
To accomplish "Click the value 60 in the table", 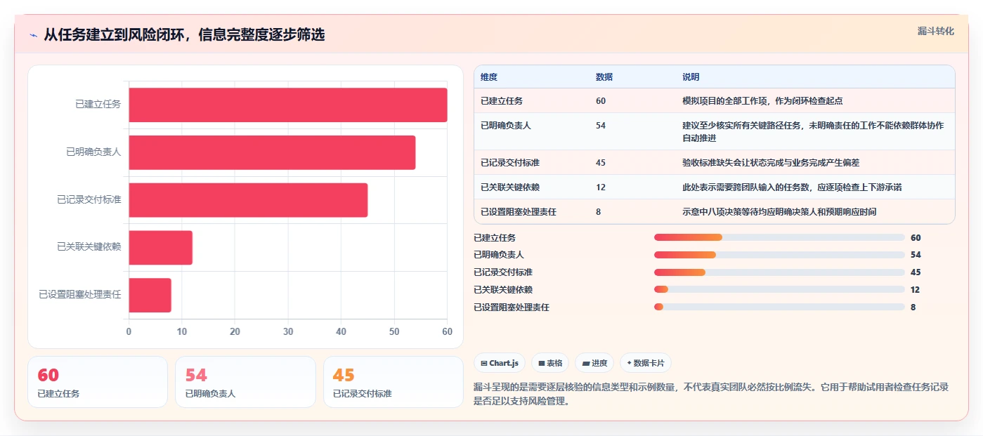I will coord(601,101).
